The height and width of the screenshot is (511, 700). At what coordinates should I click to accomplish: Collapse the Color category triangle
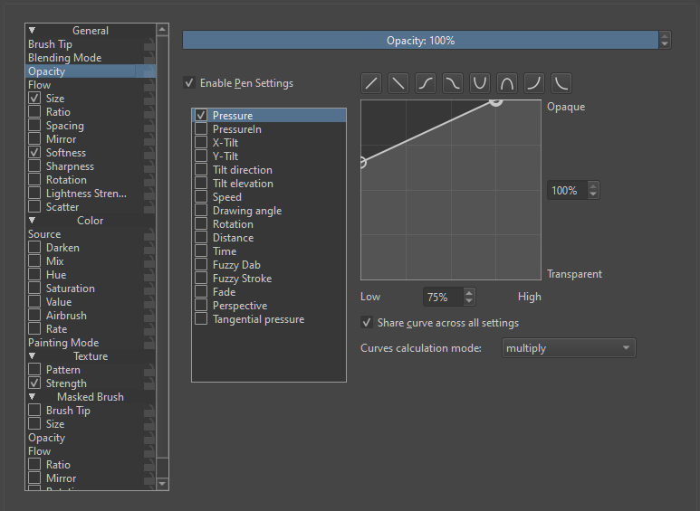point(32,221)
